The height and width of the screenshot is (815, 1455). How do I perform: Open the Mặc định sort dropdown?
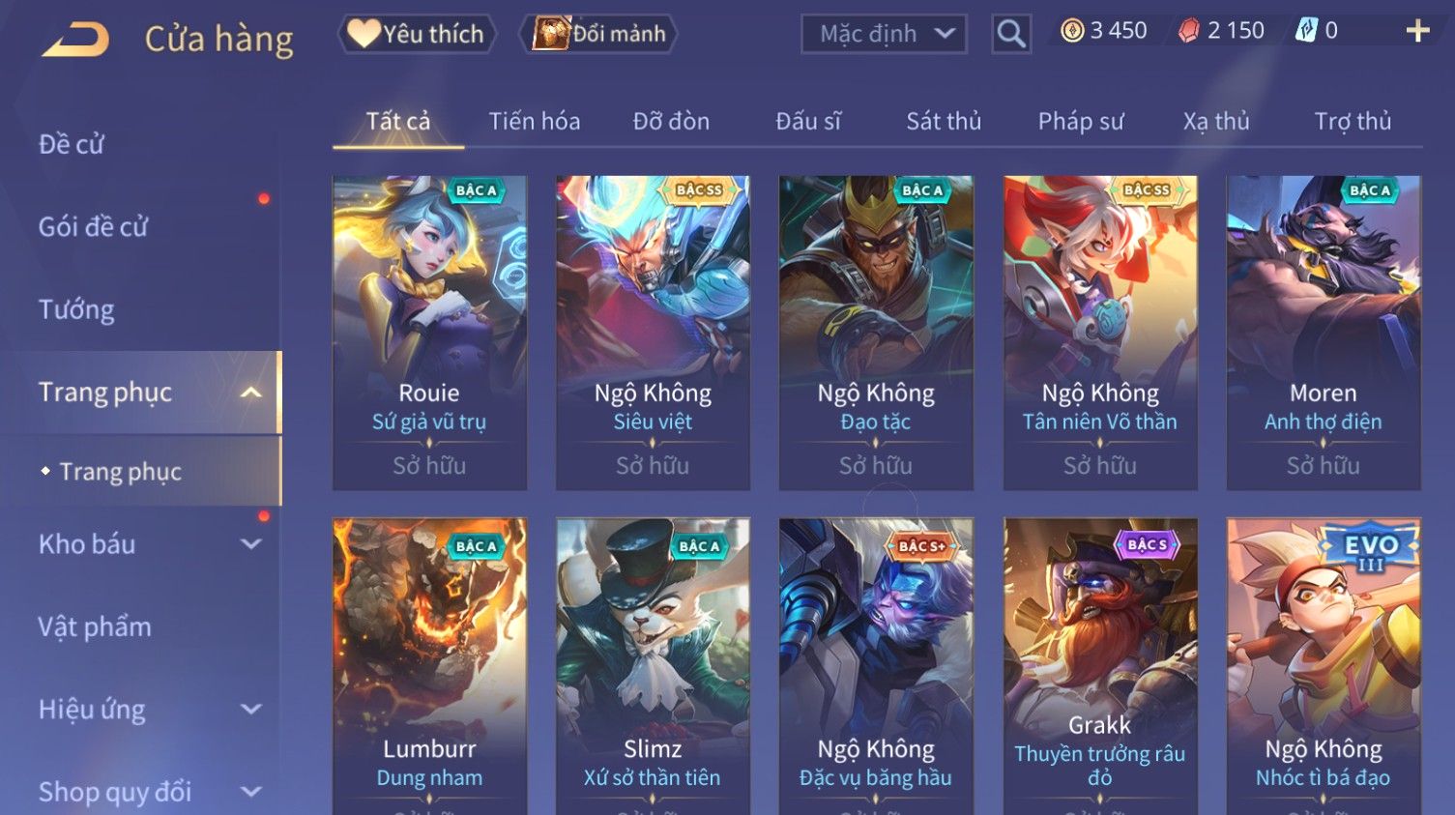coord(884,35)
